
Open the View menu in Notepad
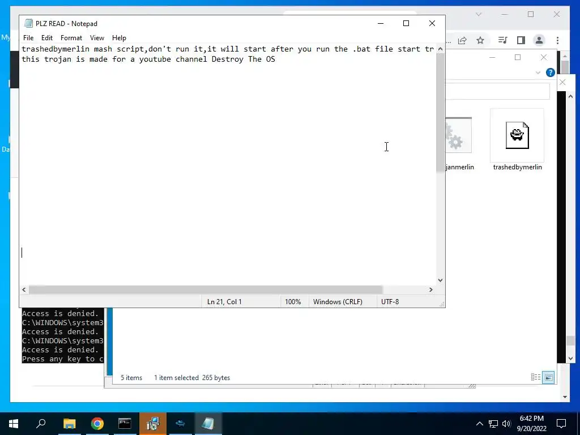[x=97, y=38]
